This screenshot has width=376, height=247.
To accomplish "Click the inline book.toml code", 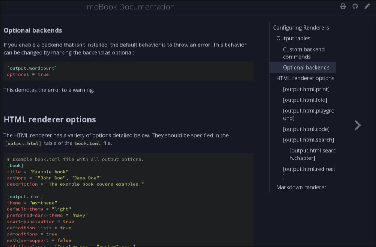I will click(x=88, y=143).
